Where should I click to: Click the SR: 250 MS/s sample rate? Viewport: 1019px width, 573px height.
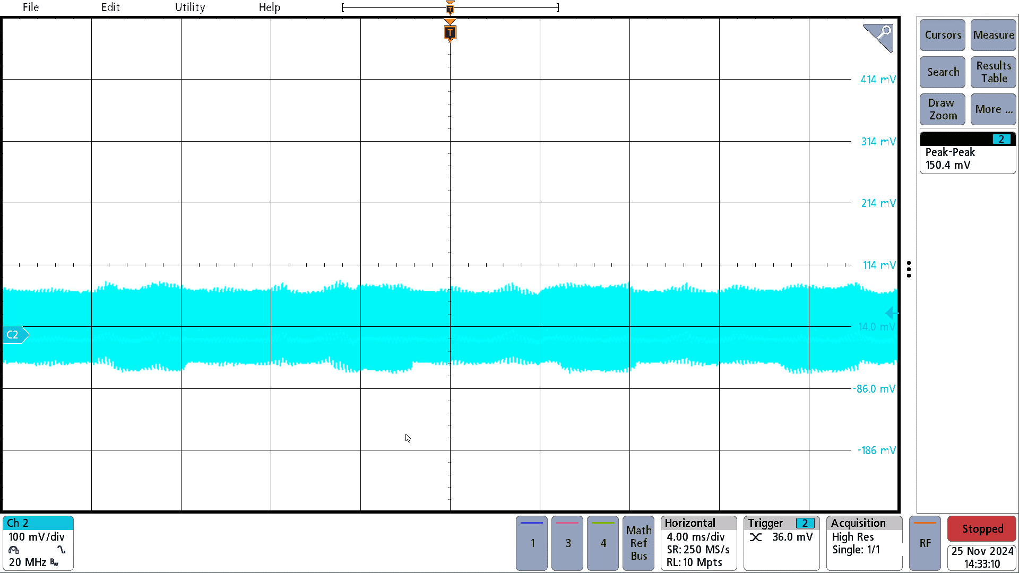pyautogui.click(x=698, y=550)
